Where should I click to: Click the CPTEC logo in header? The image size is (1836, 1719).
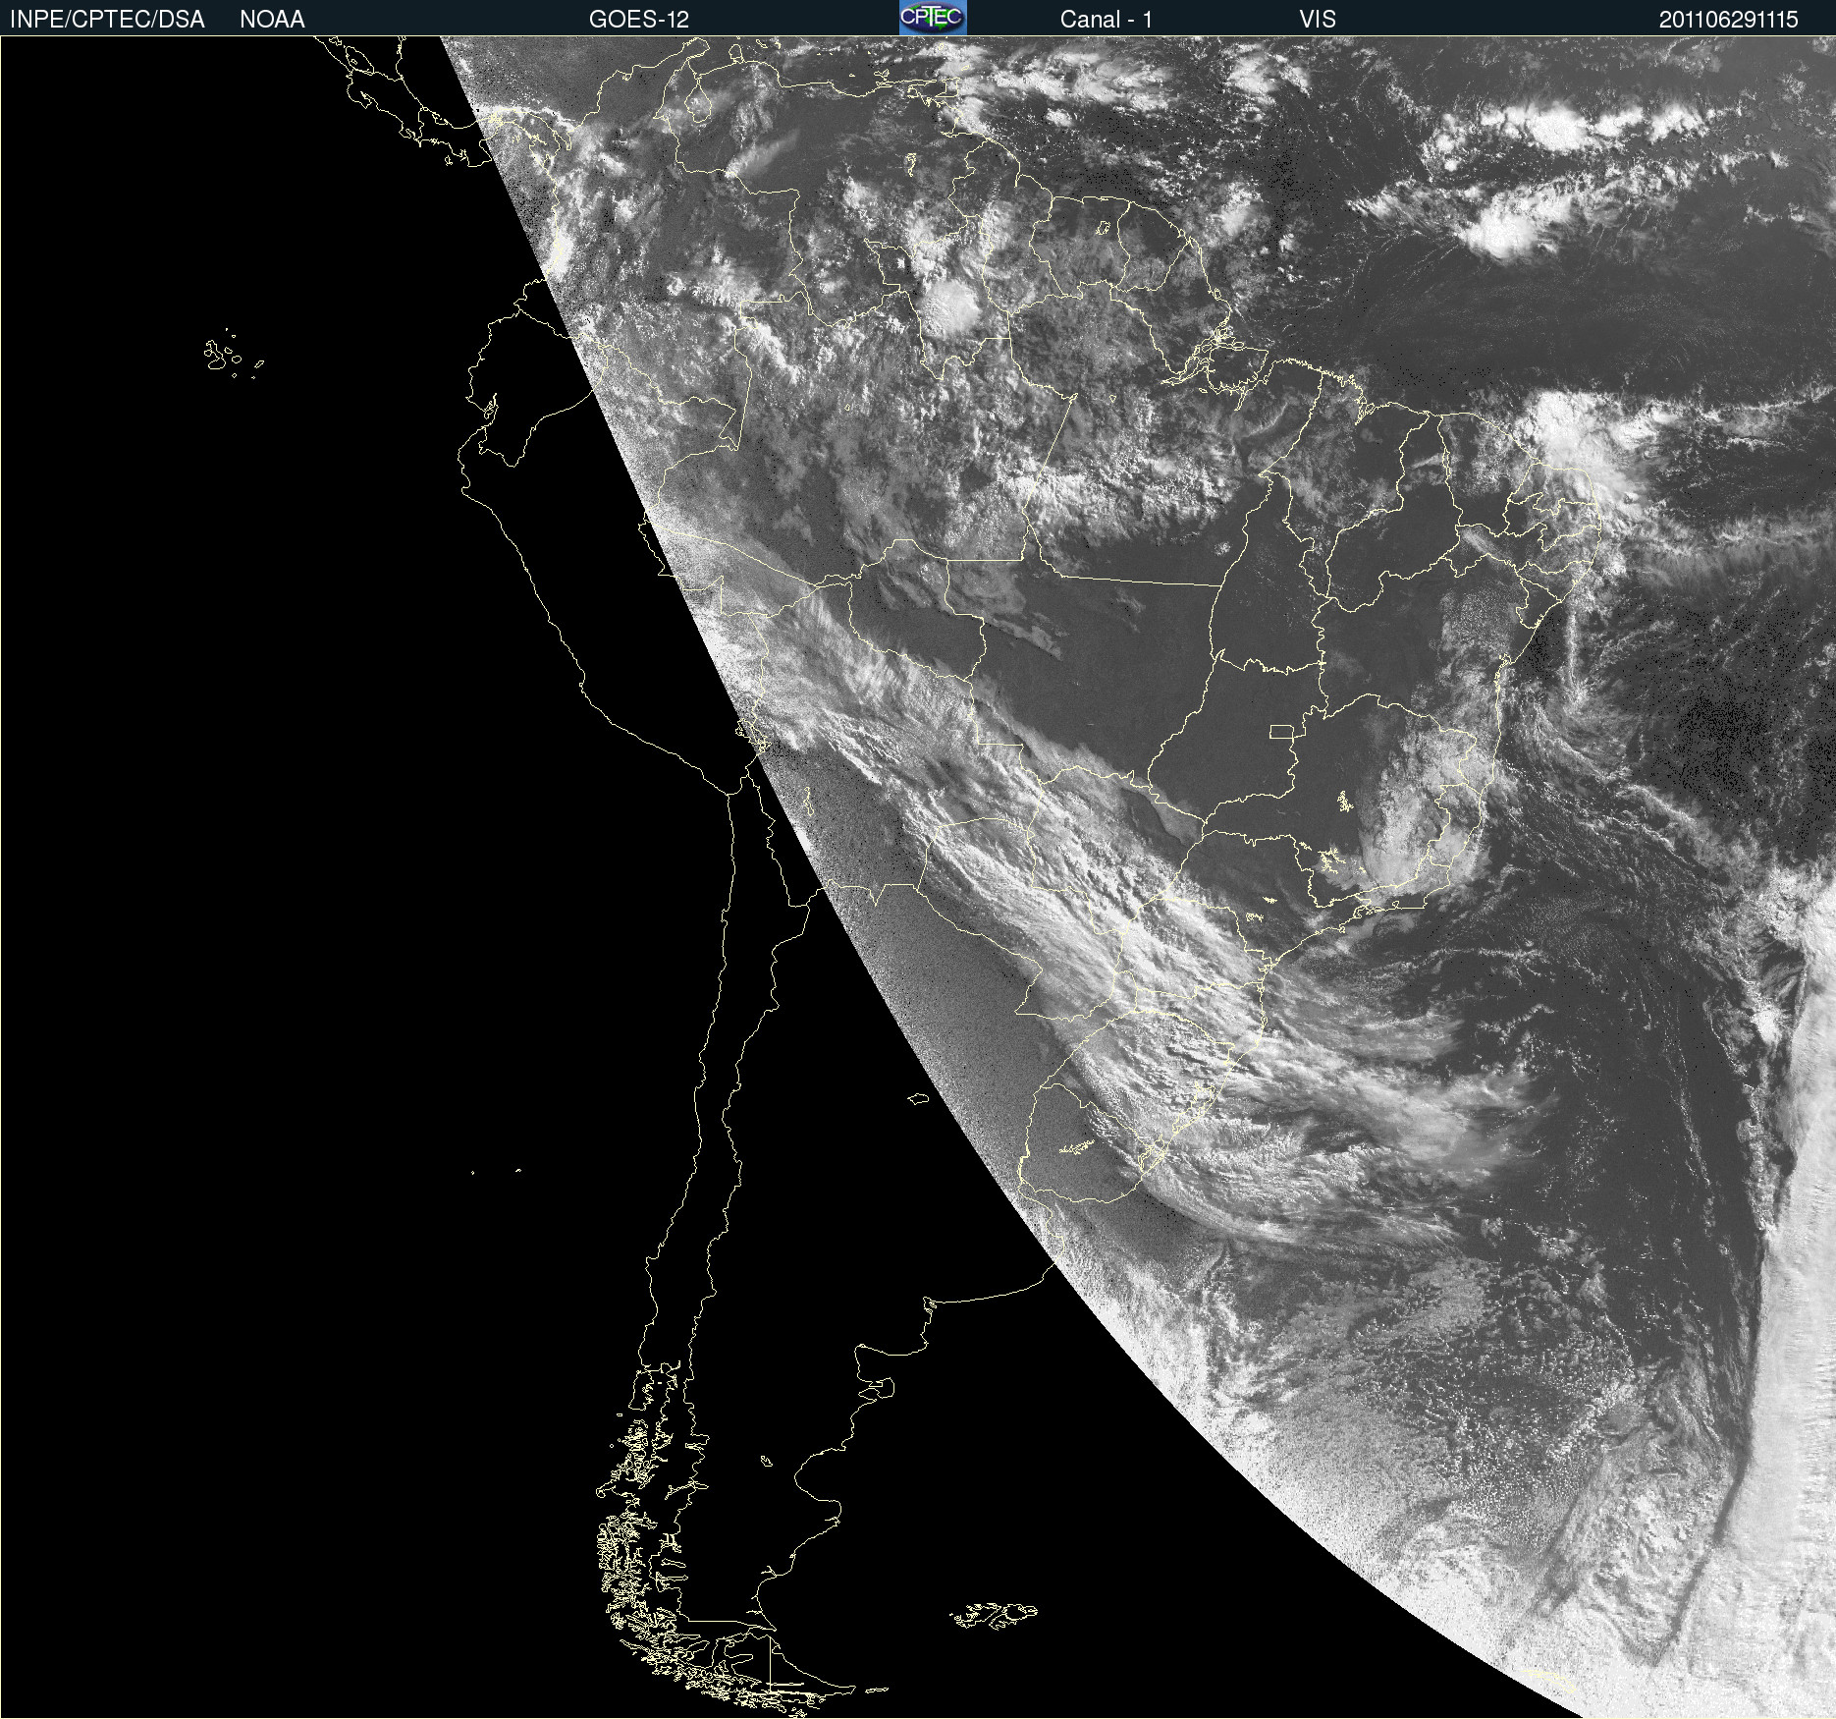click(x=933, y=18)
